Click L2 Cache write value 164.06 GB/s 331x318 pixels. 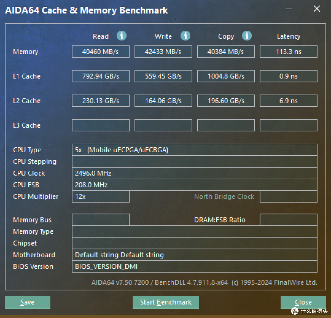[163, 101]
